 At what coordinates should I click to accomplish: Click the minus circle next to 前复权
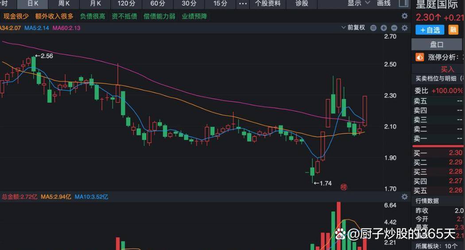tap(373, 28)
